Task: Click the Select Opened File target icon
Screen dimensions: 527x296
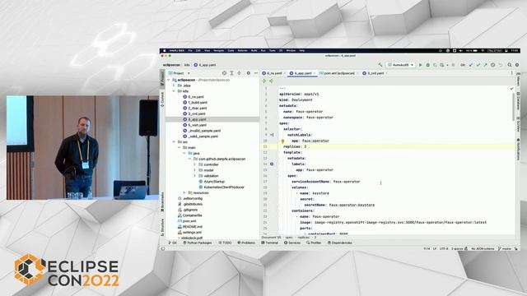Action: (224, 73)
